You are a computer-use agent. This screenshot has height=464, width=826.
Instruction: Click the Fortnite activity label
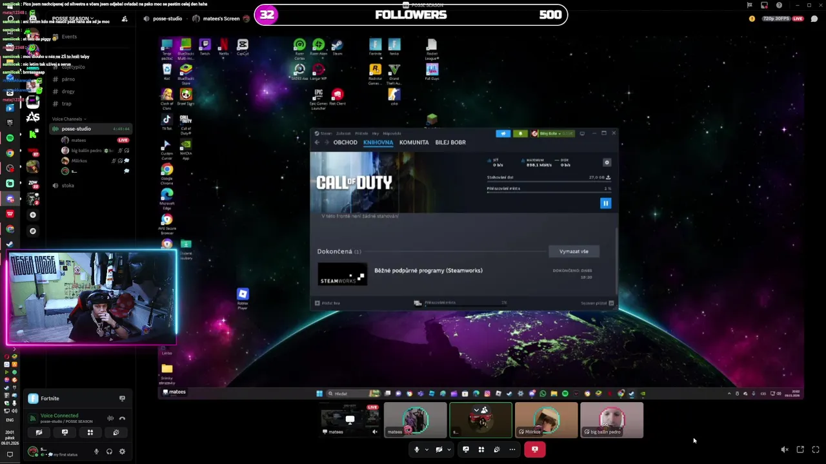point(50,398)
